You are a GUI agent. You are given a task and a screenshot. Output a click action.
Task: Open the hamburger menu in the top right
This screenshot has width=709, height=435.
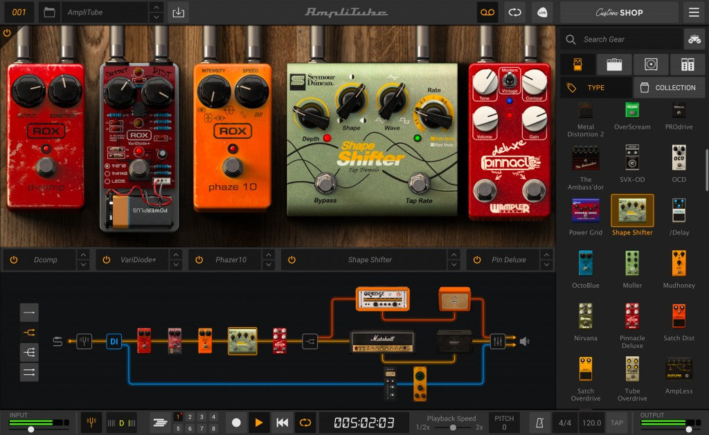point(692,12)
